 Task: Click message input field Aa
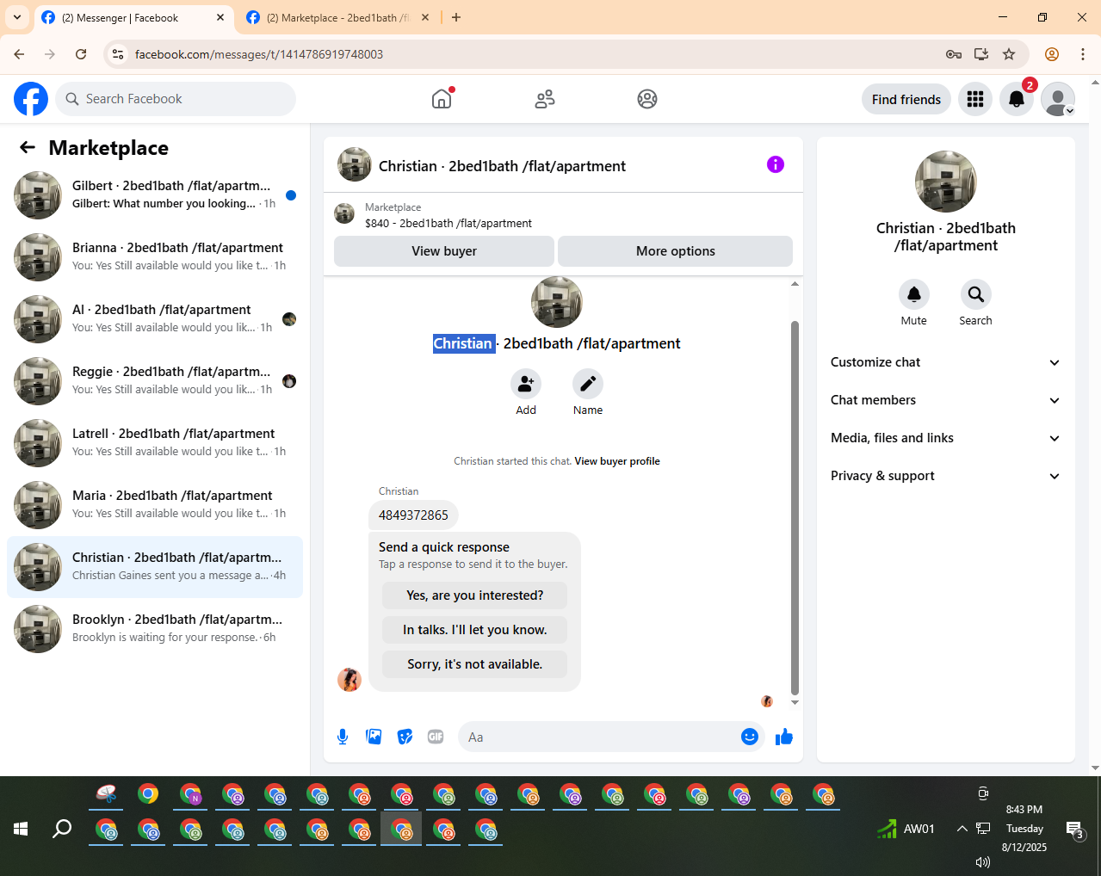(x=599, y=737)
